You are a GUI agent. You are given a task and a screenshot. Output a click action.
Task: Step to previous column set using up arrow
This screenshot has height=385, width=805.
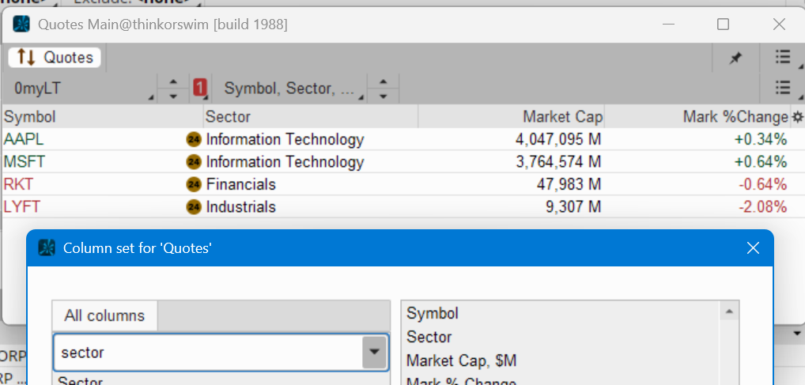coord(383,81)
